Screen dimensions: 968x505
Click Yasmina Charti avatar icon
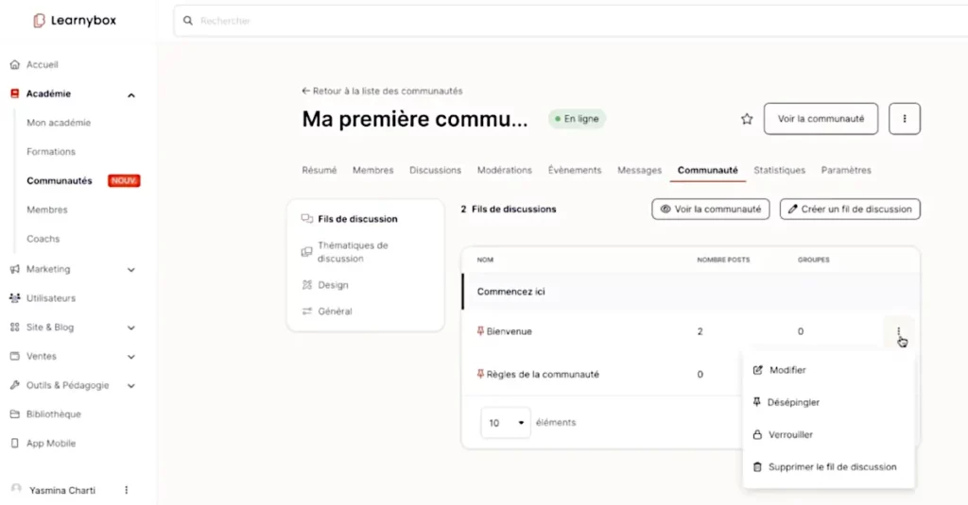coord(16,490)
